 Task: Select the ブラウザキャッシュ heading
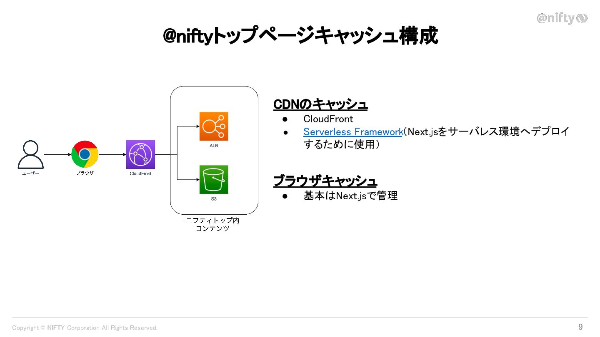tap(325, 181)
